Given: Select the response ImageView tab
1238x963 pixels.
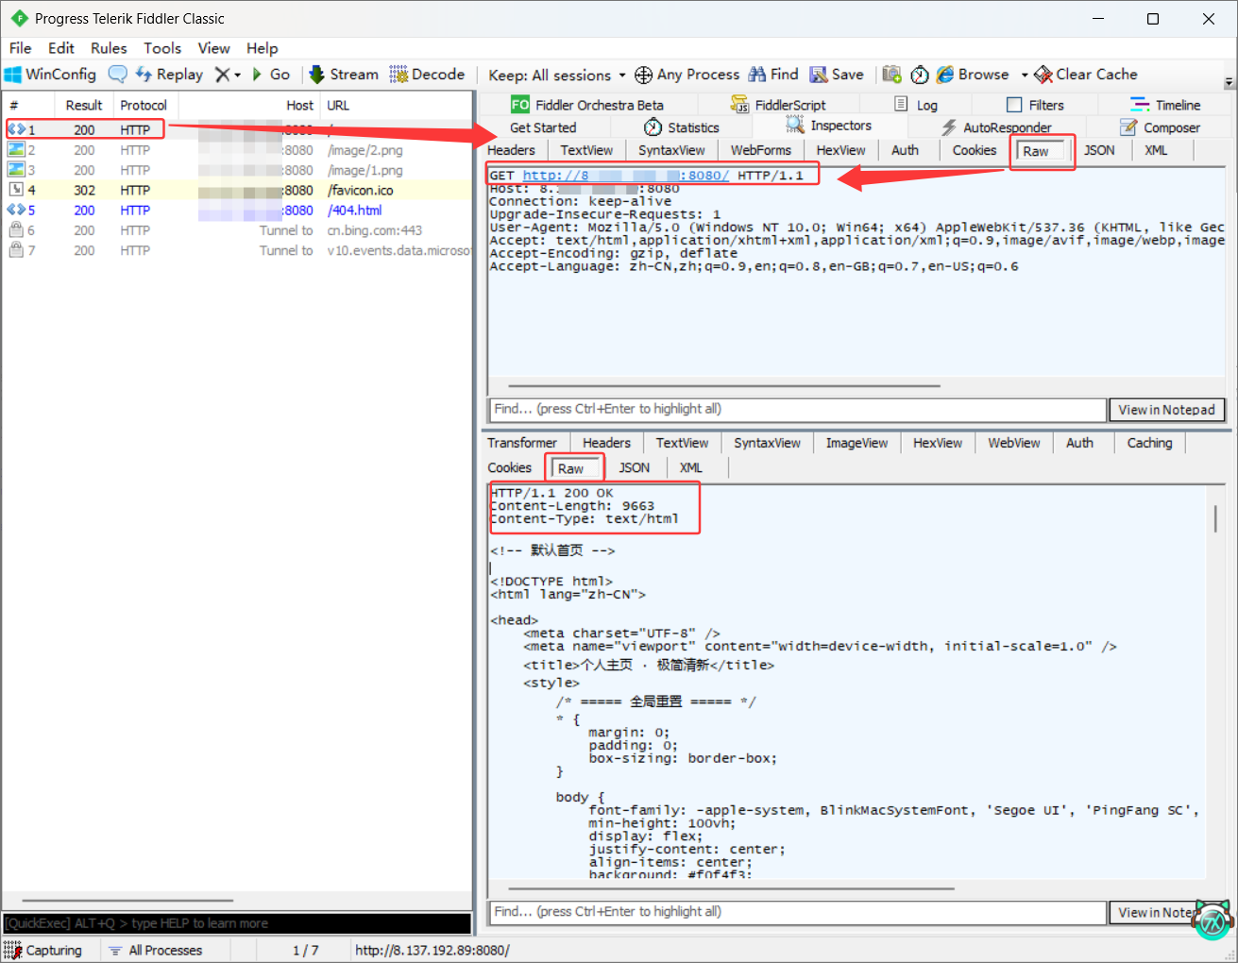Looking at the screenshot, I should point(856,443).
